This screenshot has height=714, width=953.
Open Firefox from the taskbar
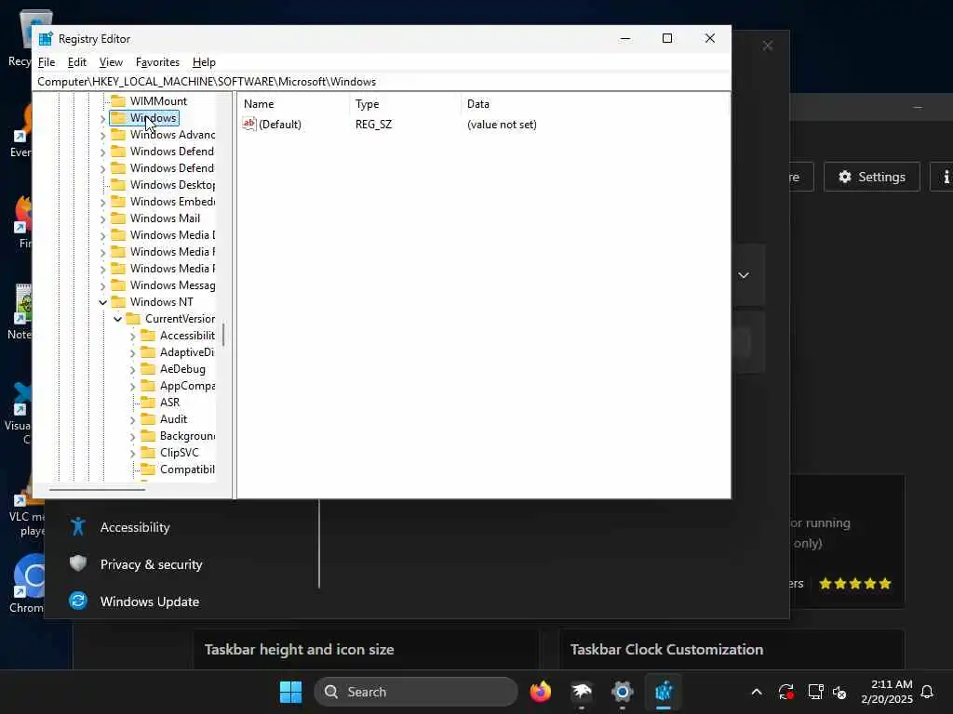click(541, 692)
